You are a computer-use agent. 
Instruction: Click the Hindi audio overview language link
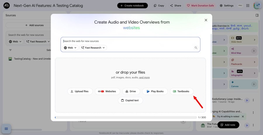tap(233, 26)
